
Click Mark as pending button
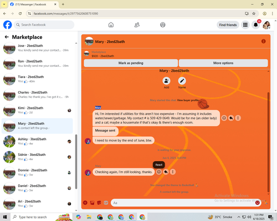coord(131,63)
